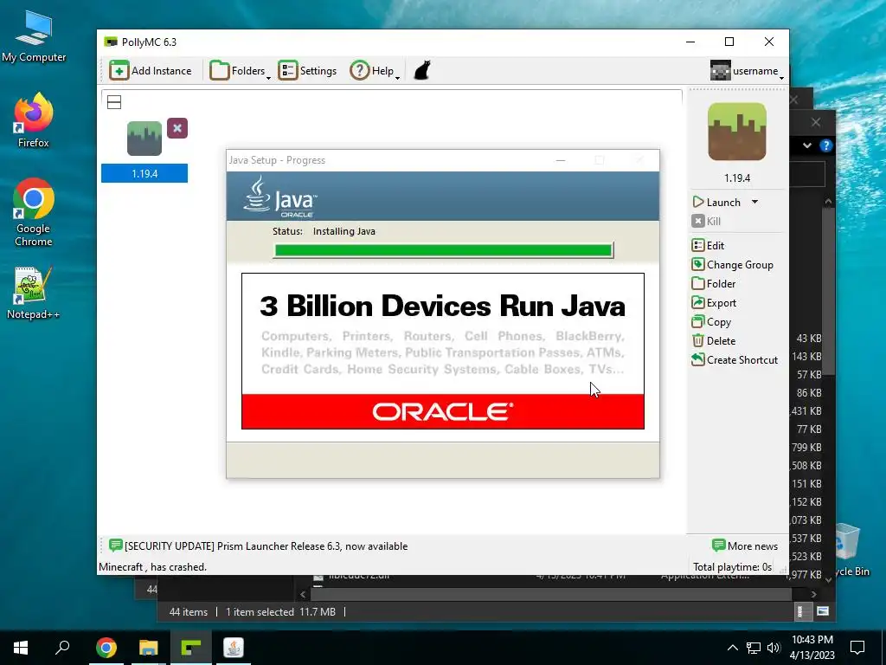
Task: Click the volume tray icon
Action: (774, 648)
